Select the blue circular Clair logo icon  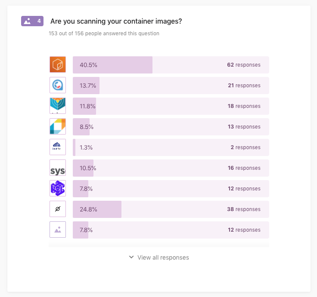pos(58,85)
